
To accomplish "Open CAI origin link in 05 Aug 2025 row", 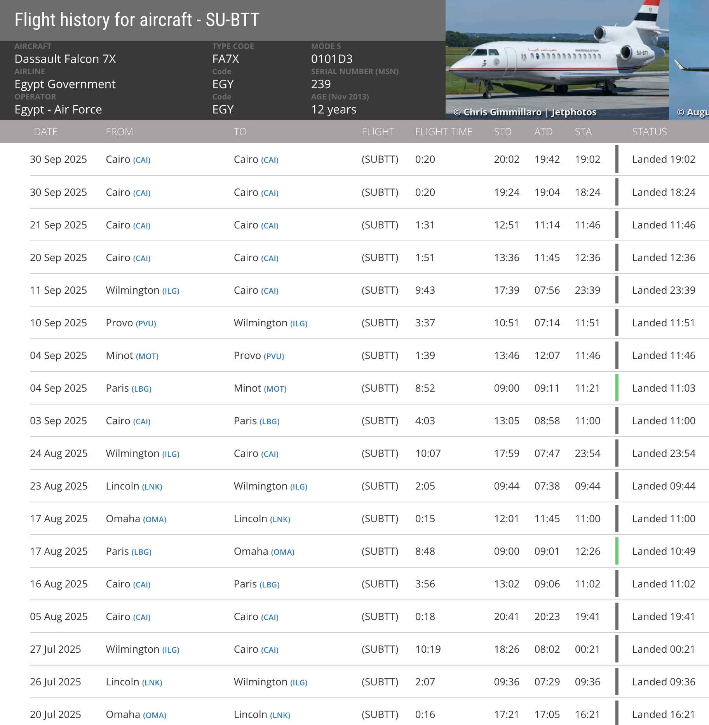I will (x=142, y=617).
